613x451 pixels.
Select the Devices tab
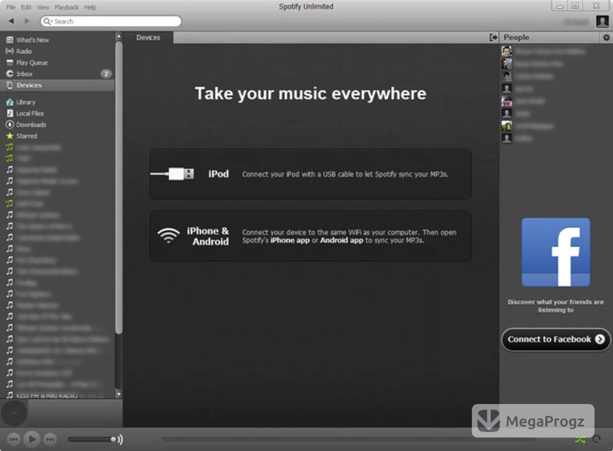pyautogui.click(x=148, y=38)
